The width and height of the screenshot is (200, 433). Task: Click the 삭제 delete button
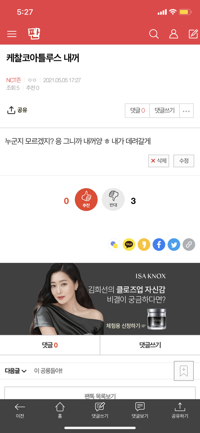(x=159, y=161)
